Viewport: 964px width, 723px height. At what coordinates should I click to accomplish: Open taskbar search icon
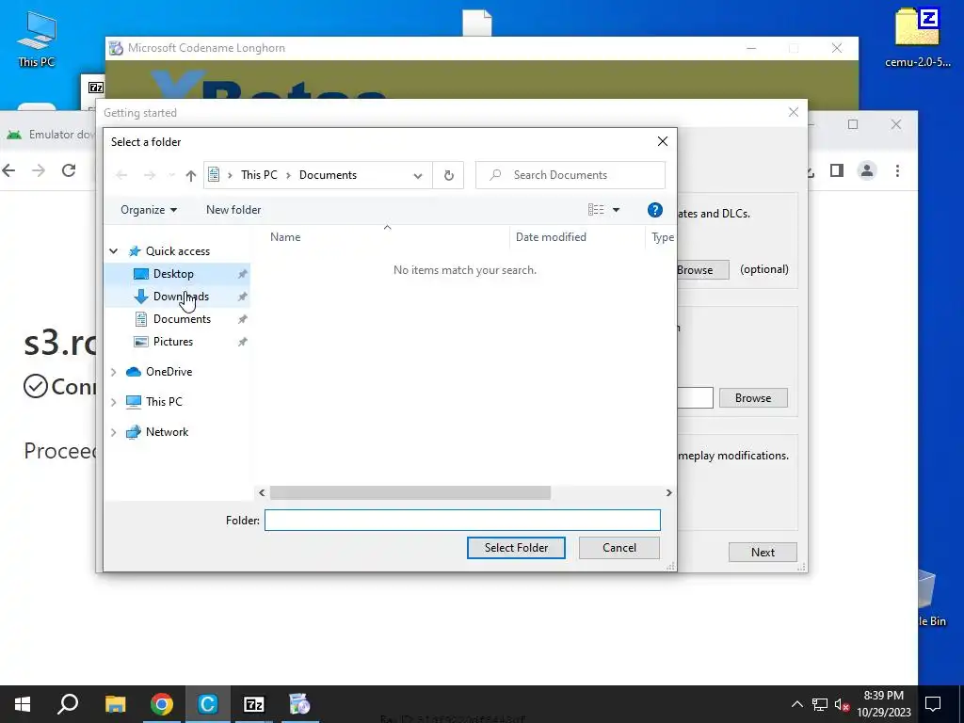[68, 704]
